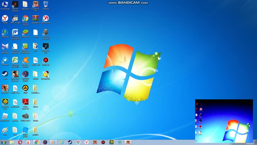Select the Geometry Dash desktop shortcut

[x=5, y=104]
